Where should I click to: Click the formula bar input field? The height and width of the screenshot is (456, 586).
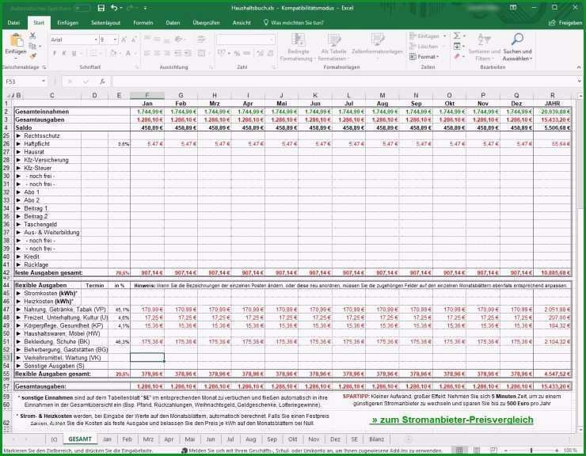344,81
